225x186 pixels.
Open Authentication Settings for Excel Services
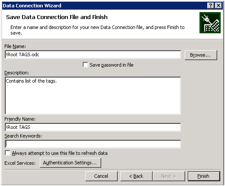(71, 163)
